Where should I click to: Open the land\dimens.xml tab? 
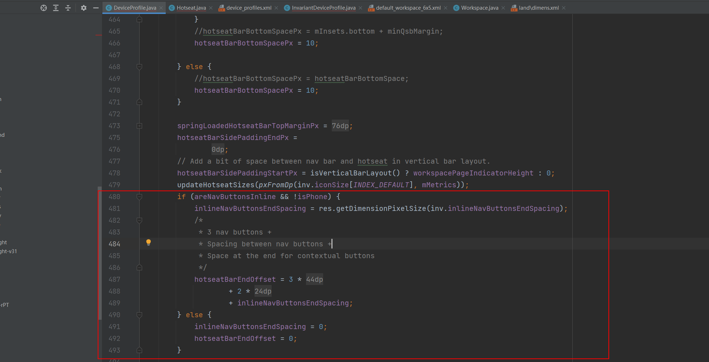click(x=539, y=8)
